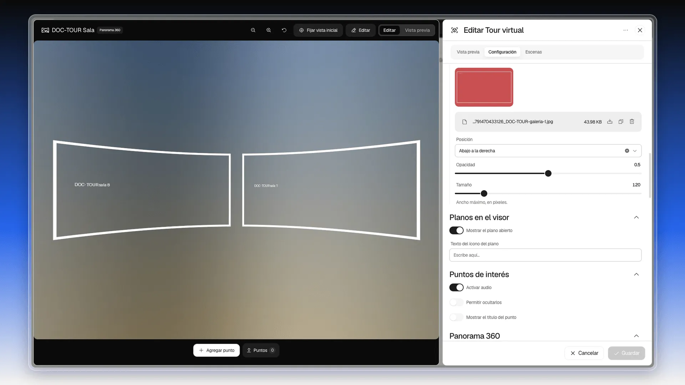Click the Texto del ícono del plano input field
This screenshot has width=685, height=385.
[x=545, y=255]
